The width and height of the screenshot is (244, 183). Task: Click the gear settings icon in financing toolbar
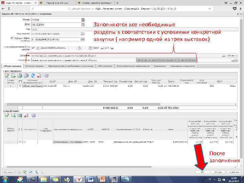coord(46,76)
